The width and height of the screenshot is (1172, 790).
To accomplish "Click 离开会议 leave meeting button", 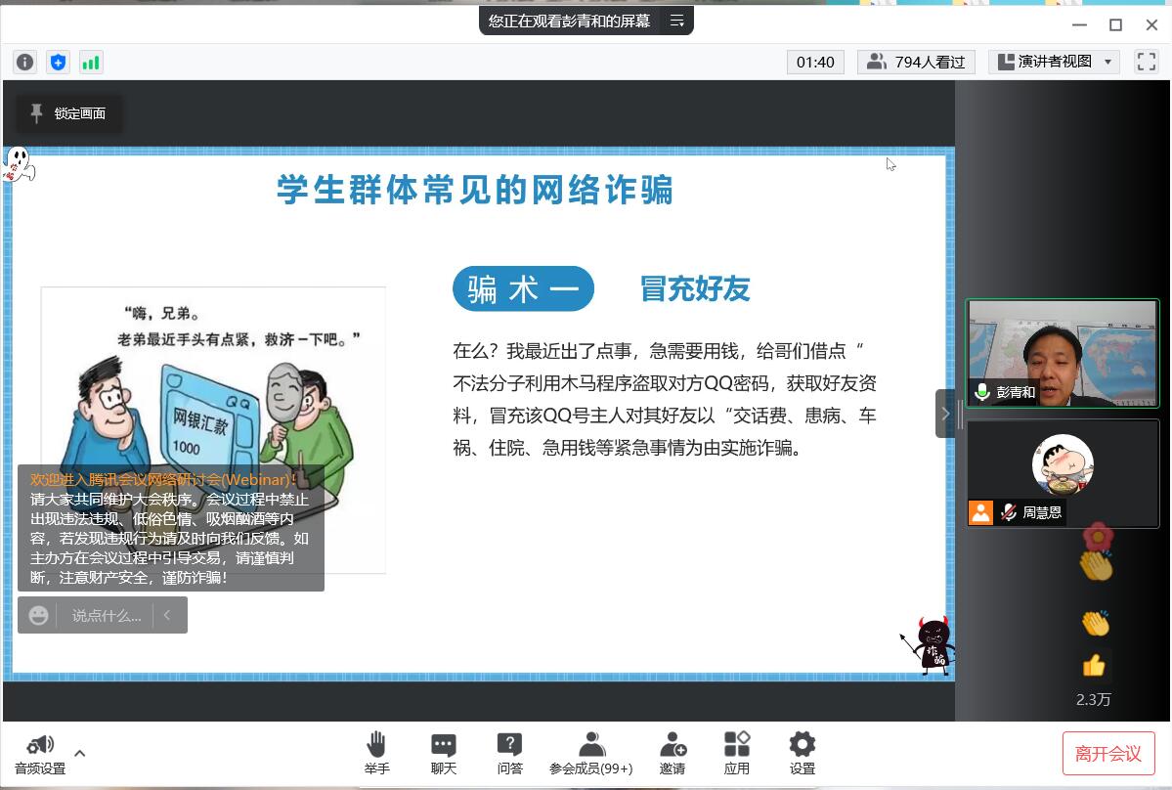I will 1107,753.
